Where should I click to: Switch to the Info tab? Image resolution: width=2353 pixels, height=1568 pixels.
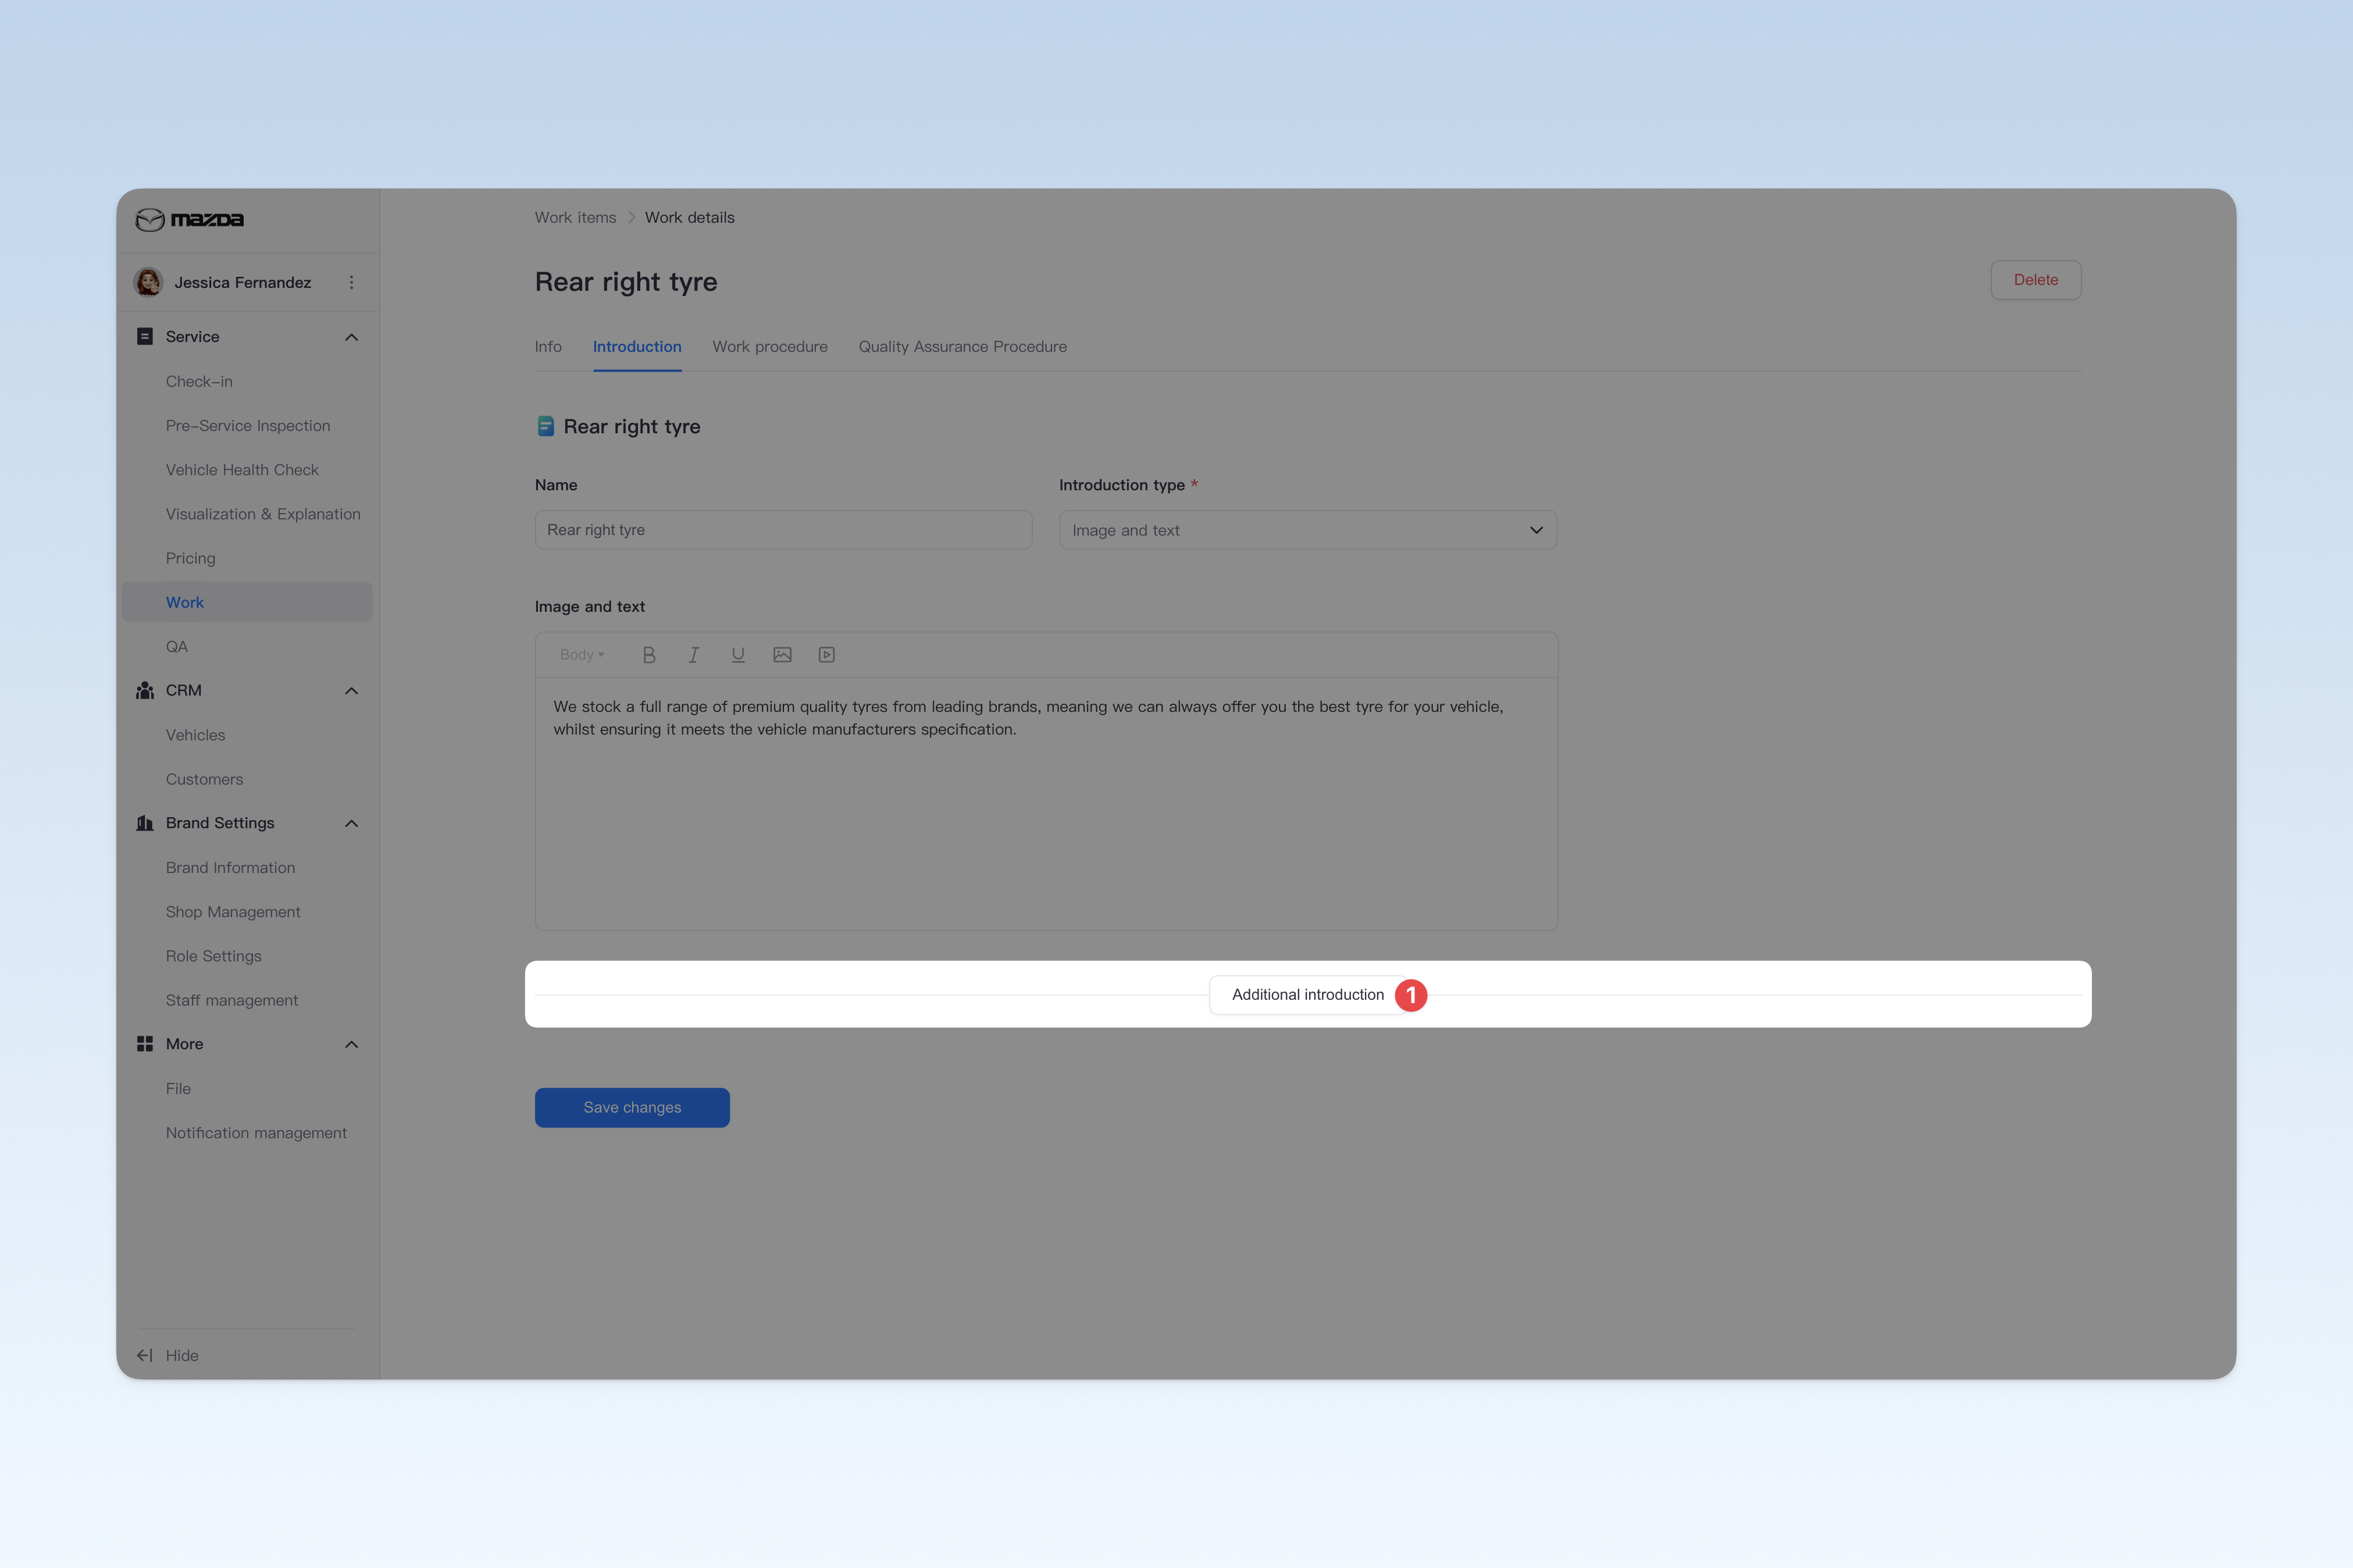[548, 347]
